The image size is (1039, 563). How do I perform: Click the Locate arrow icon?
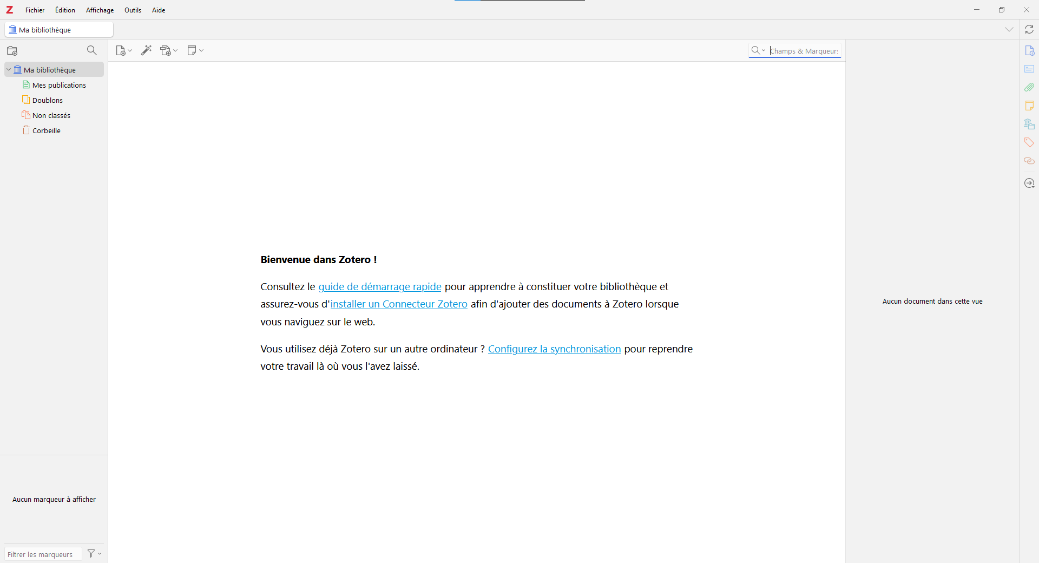(x=1029, y=183)
